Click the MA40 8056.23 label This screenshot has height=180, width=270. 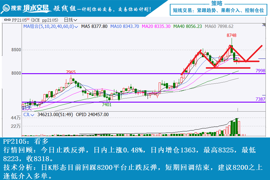pos(187,26)
